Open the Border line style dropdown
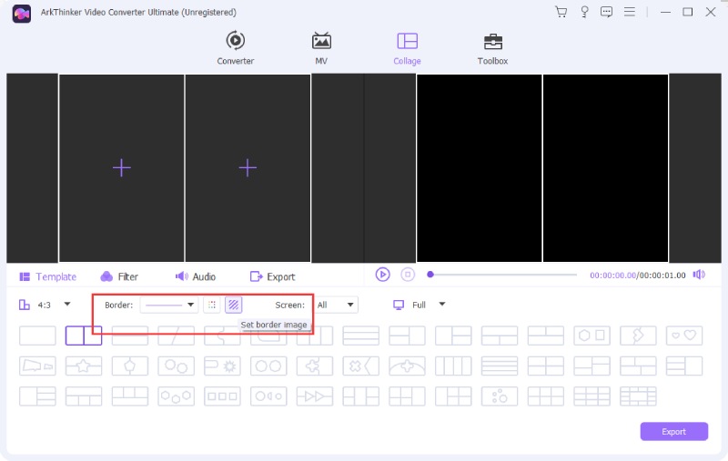The image size is (728, 461). (x=169, y=305)
